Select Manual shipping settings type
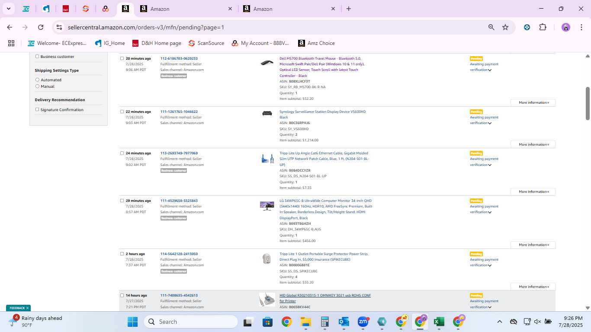Image resolution: width=591 pixels, height=332 pixels. pyautogui.click(x=37, y=86)
